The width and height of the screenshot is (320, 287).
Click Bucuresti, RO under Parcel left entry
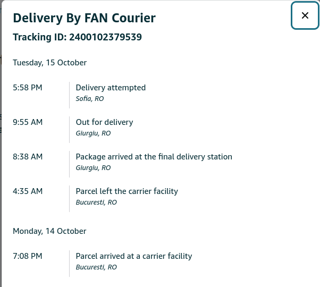96,202
